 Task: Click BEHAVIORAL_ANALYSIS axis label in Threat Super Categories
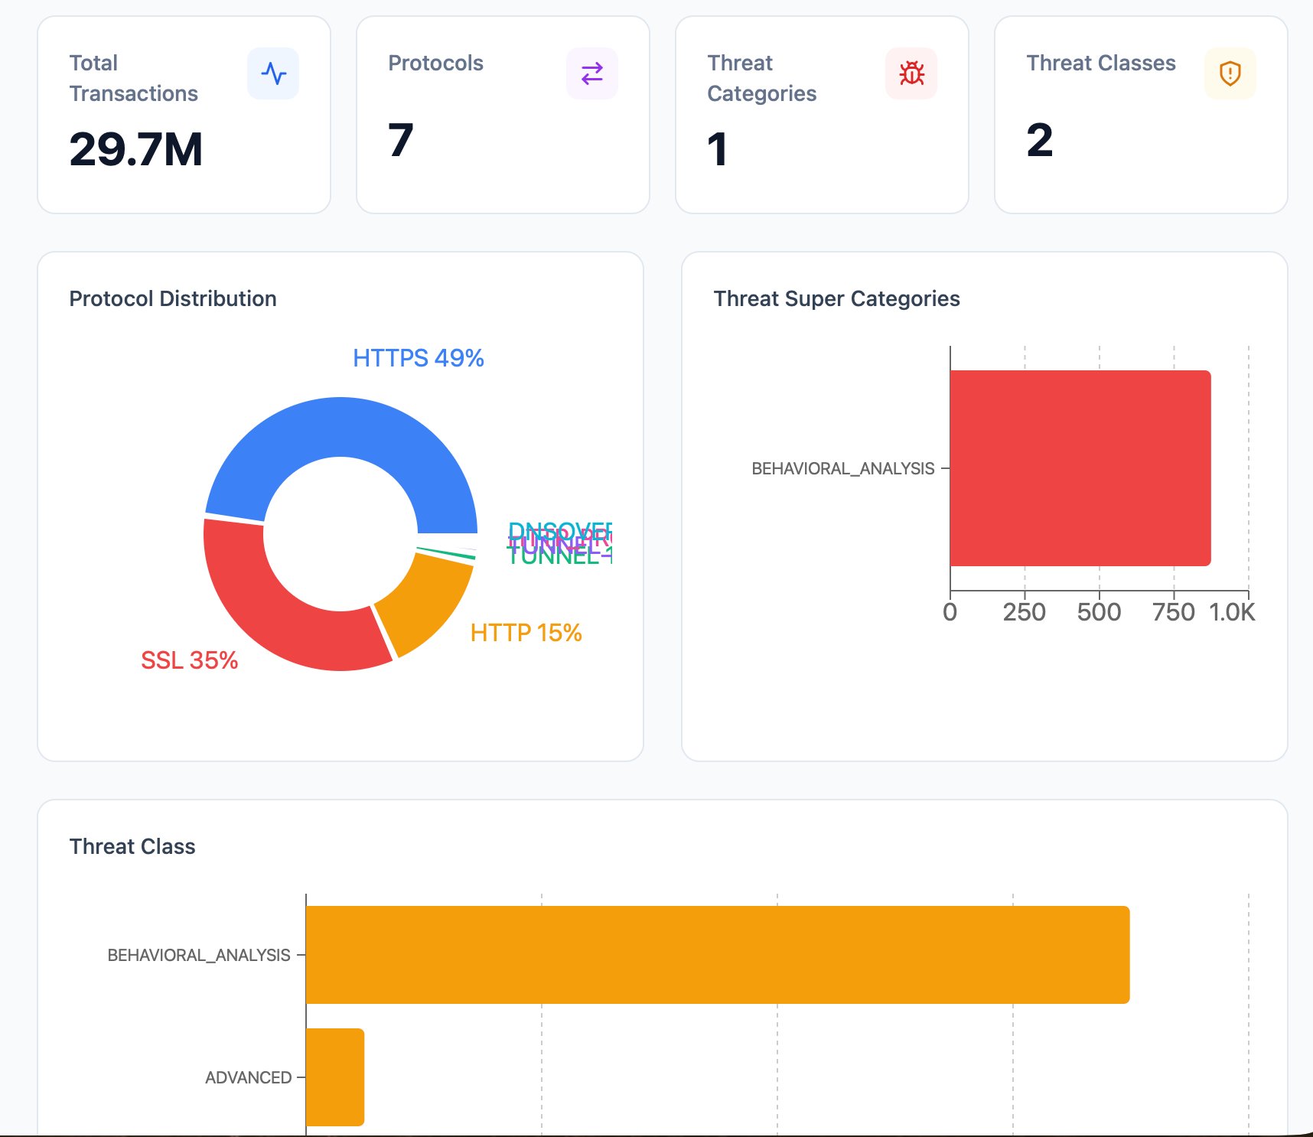tap(842, 468)
